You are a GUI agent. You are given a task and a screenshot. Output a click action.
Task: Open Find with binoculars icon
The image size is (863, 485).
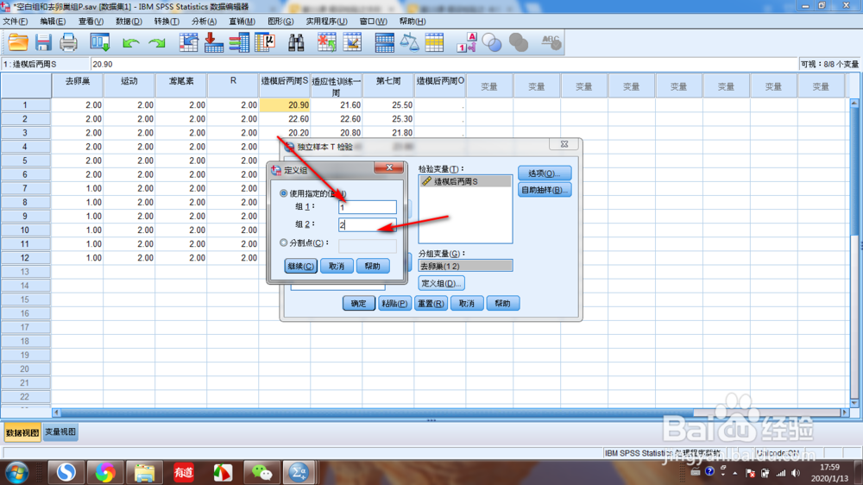pyautogui.click(x=296, y=42)
